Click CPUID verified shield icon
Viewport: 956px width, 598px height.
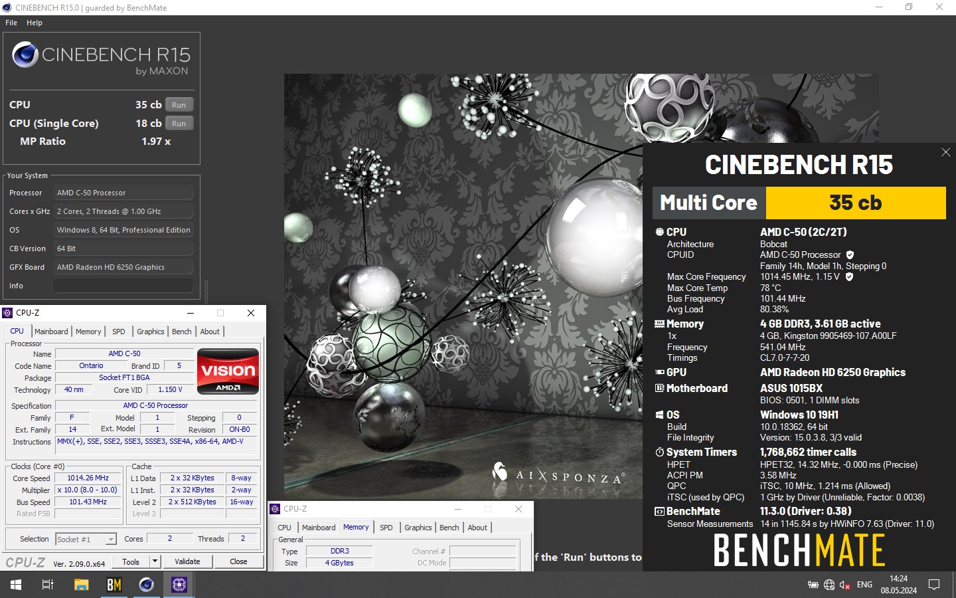coord(850,254)
